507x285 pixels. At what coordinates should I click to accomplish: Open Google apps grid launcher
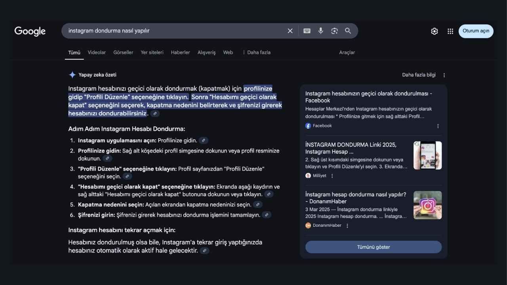[450, 31]
